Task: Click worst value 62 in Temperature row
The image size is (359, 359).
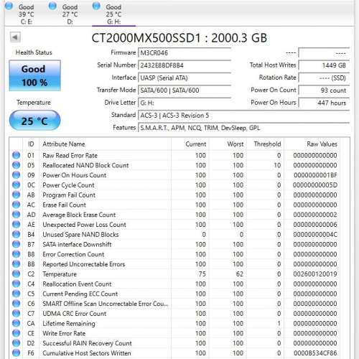Action: pos(240,274)
